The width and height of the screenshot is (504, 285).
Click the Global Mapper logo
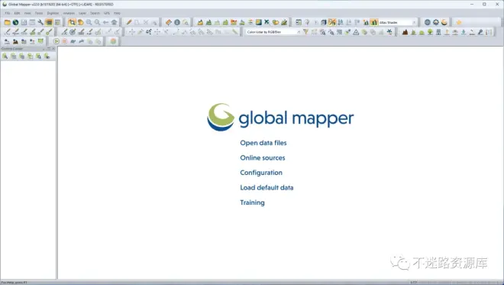point(280,117)
